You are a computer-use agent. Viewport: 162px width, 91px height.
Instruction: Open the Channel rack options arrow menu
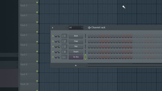[53, 28]
